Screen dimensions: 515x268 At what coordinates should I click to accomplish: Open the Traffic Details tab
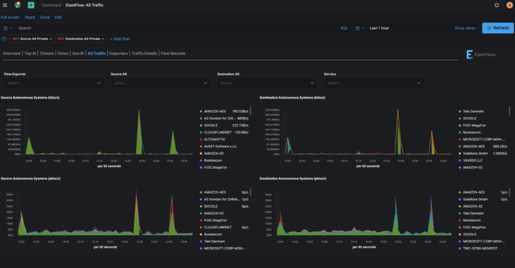[144, 53]
